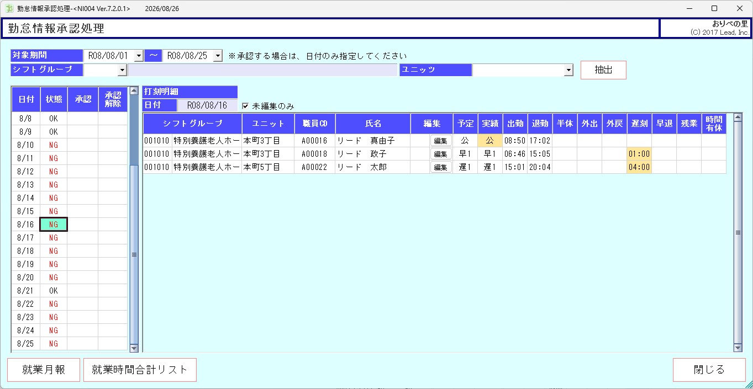Select the 8/15 date cell
This screenshot has width=753, height=389.
pyautogui.click(x=25, y=211)
